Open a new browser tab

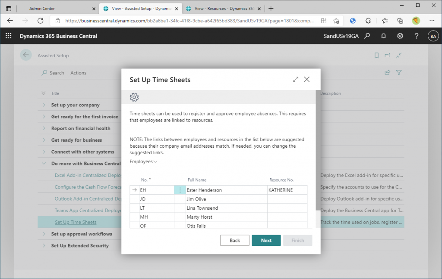pyautogui.click(x=271, y=9)
